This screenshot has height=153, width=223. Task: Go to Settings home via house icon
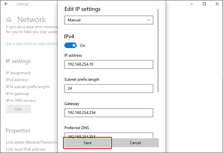pyautogui.click(x=9, y=20)
